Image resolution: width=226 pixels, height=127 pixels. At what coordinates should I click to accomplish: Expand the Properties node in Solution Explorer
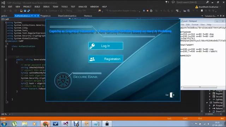pyautogui.click(x=209, y=105)
